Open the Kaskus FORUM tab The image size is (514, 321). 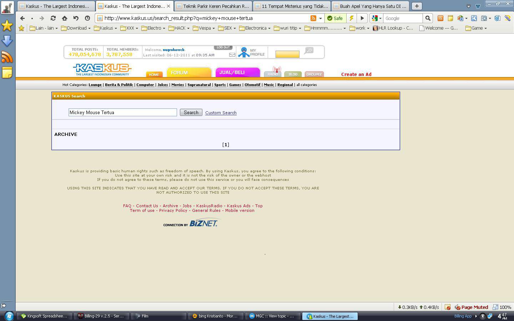coord(189,72)
